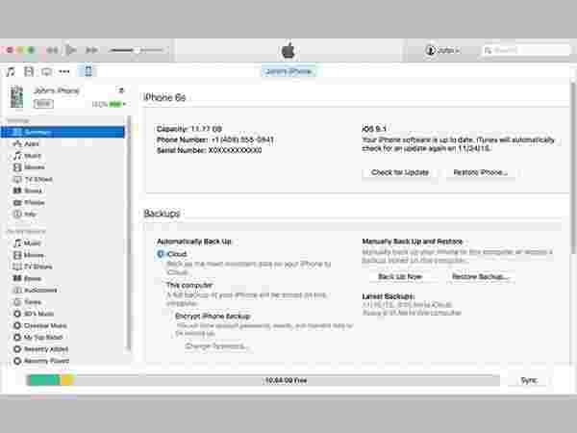The width and height of the screenshot is (577, 433).
Task: Open the TV Shows library icon in the toolbar
Action: (46, 71)
